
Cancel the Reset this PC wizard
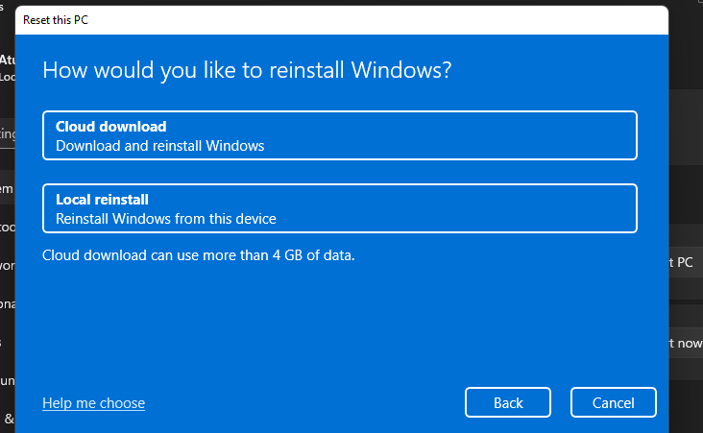(x=613, y=402)
